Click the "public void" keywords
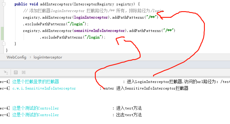This screenshot has width=230, height=124. point(26,4)
